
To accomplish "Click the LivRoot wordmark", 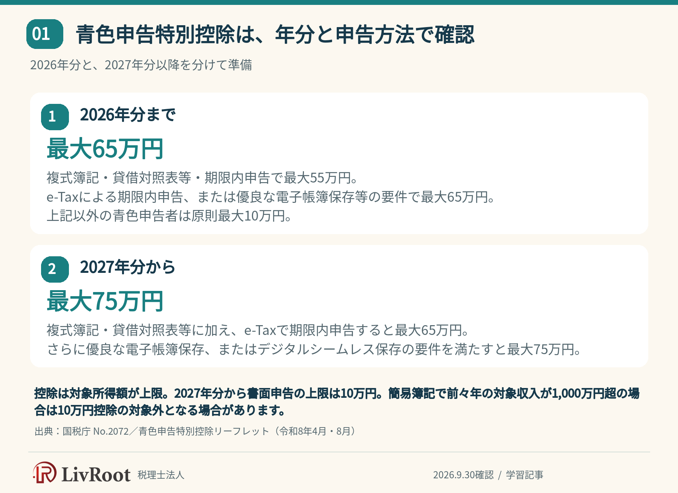I will (x=96, y=474).
